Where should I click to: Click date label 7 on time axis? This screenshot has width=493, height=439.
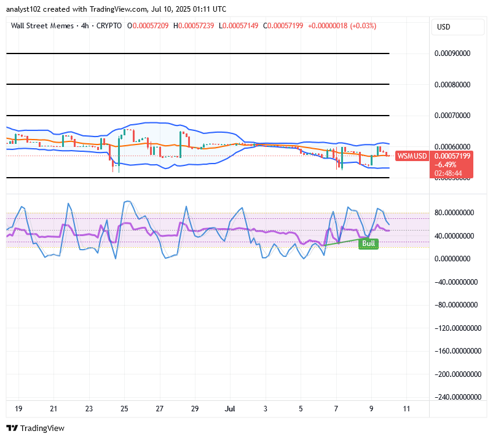336,409
